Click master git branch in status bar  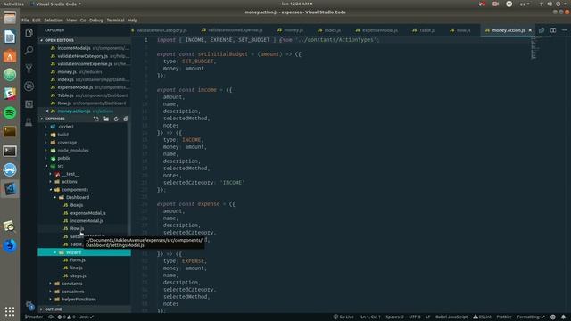coord(34,317)
